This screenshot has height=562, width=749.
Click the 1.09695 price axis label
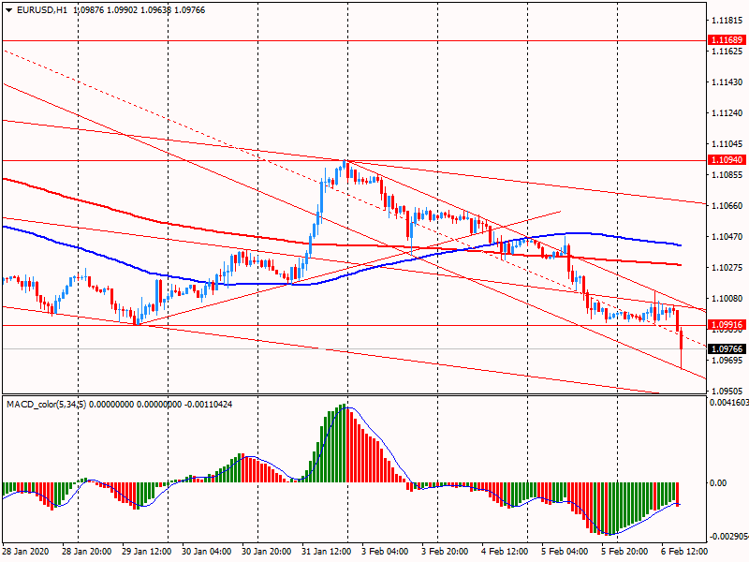727,361
